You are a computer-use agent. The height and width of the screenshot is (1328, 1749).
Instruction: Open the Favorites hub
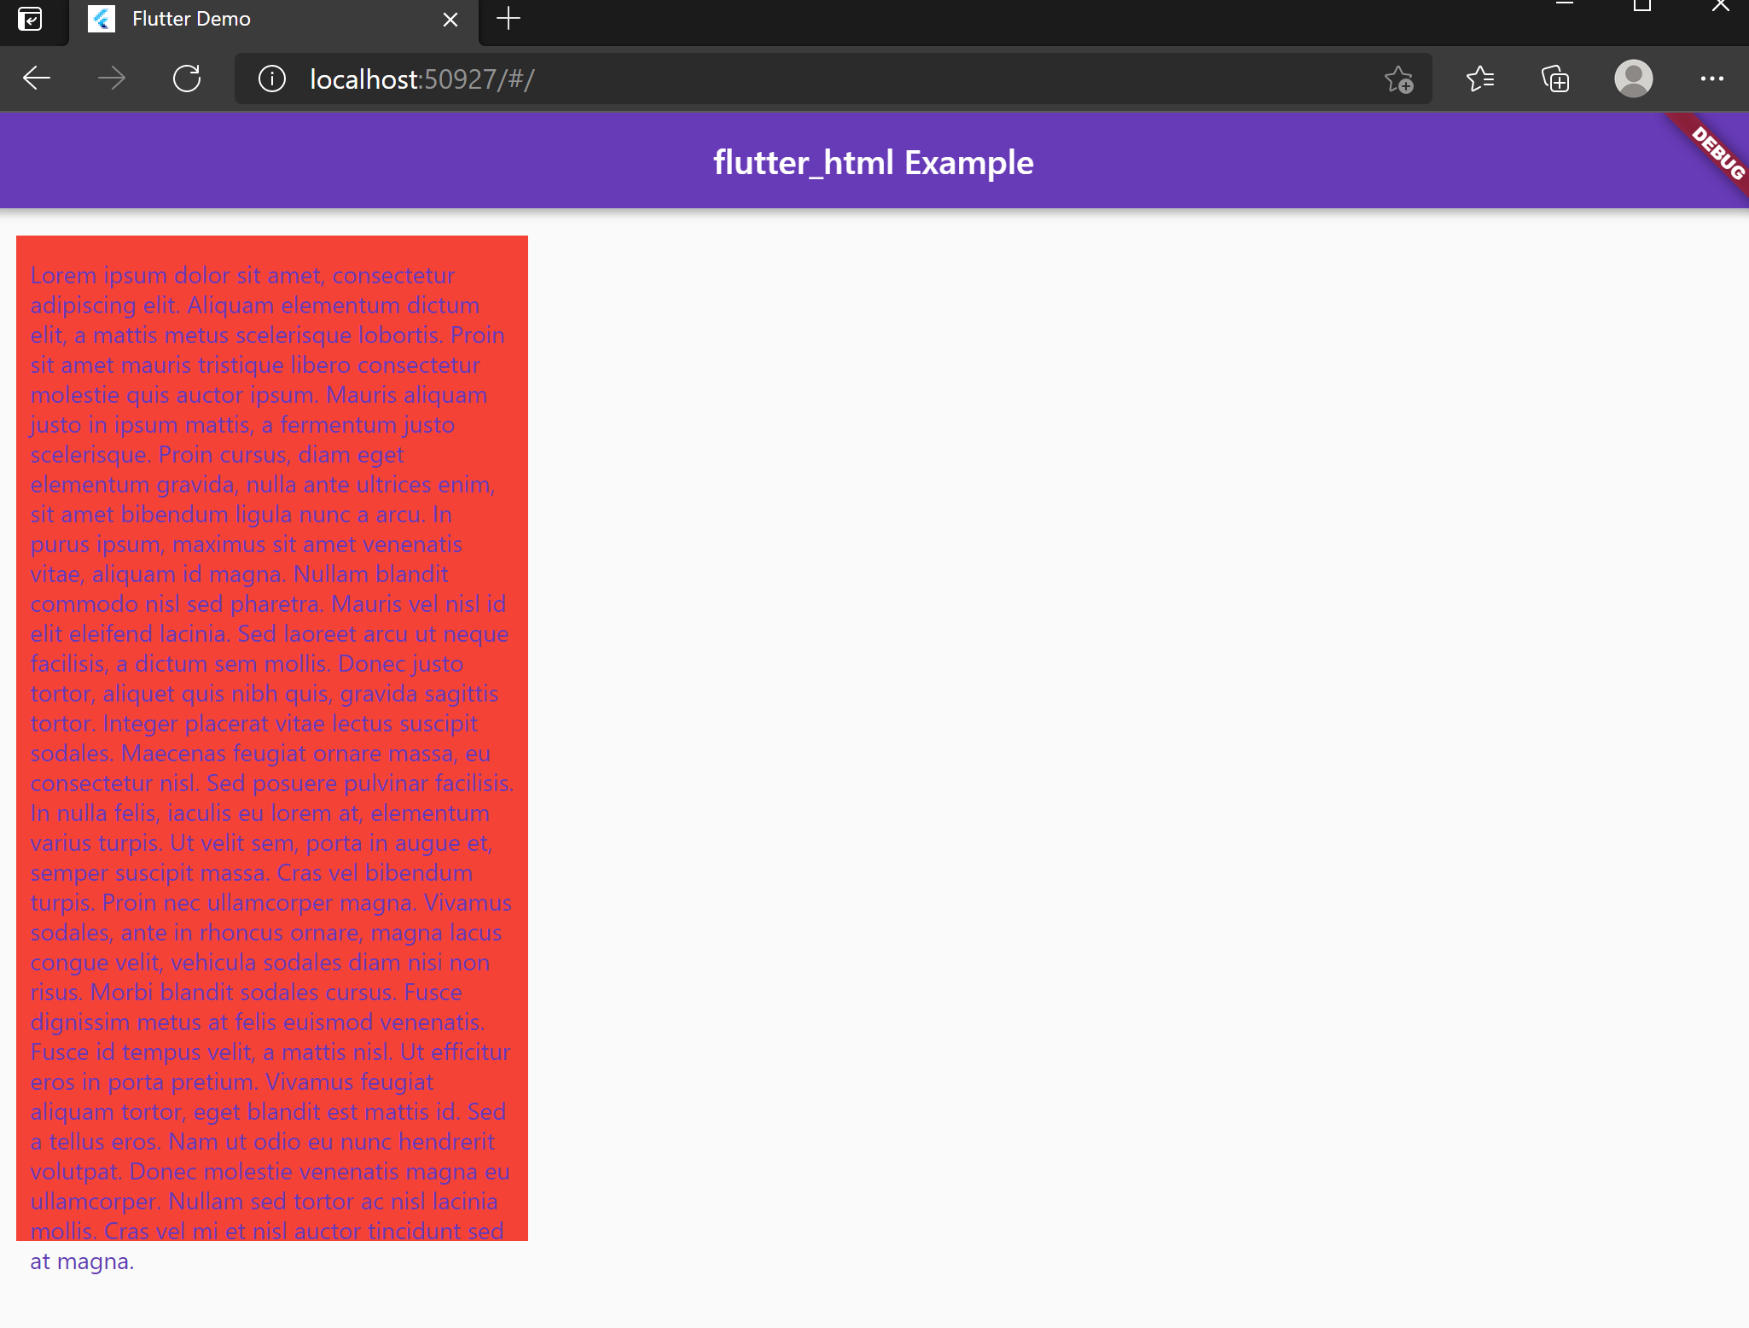tap(1481, 79)
